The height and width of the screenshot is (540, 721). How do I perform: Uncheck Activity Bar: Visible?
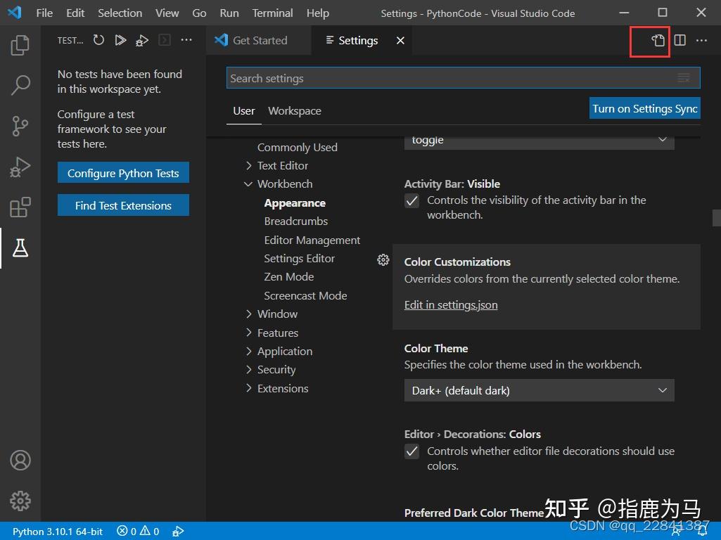coord(411,200)
